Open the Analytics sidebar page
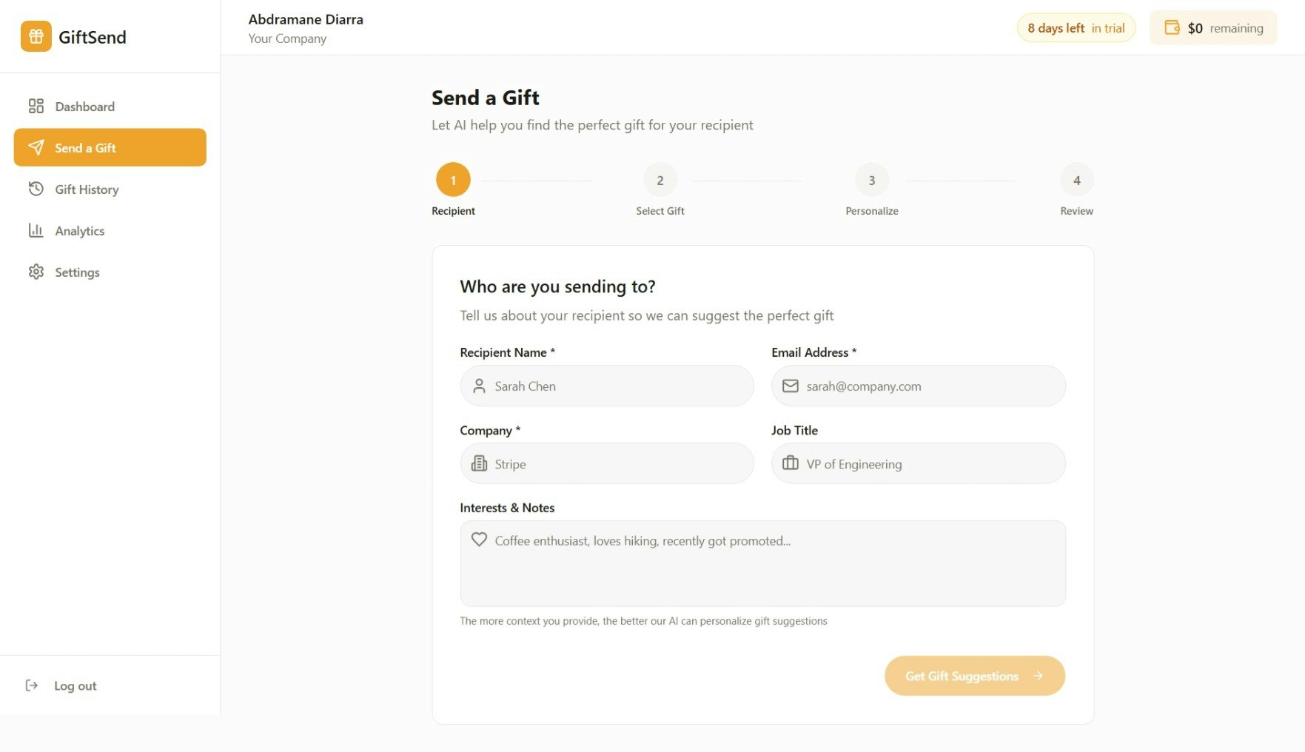1305x752 pixels. [79, 231]
